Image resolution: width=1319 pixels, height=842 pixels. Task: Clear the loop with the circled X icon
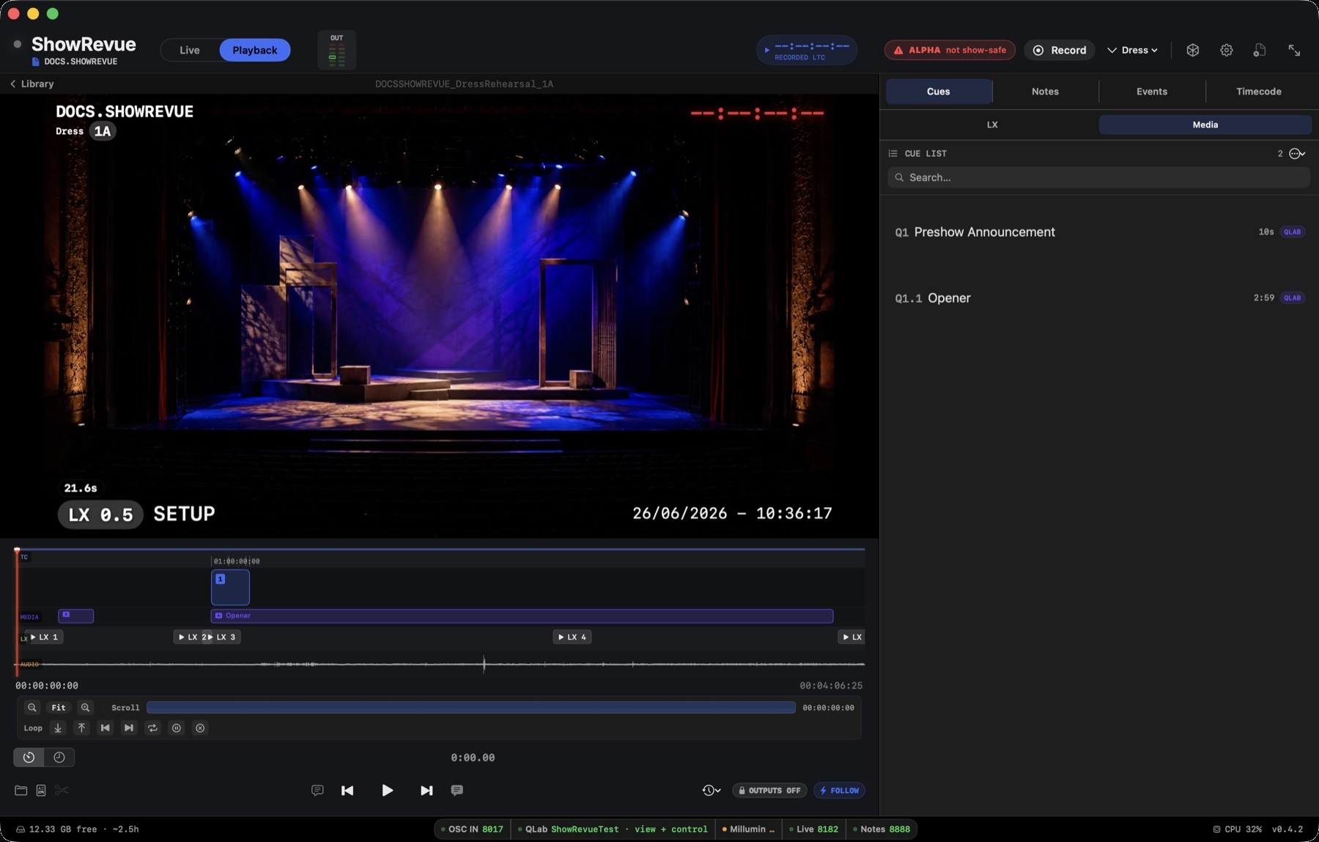coord(200,728)
